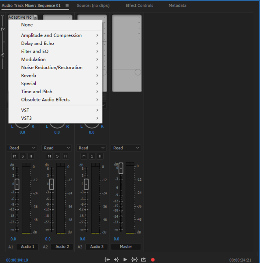Click the Audio 3 volume fader handle

[86, 184]
